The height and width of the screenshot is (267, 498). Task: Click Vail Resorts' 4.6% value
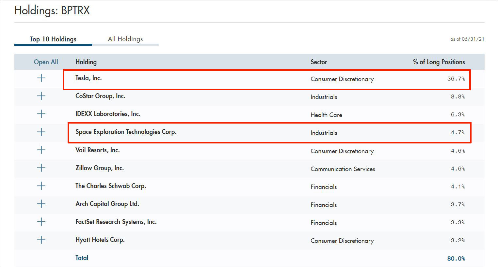[458, 151]
